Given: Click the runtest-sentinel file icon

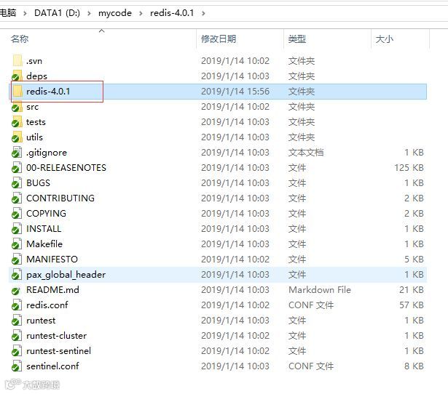Looking at the screenshot, I should pyautogui.click(x=17, y=350).
